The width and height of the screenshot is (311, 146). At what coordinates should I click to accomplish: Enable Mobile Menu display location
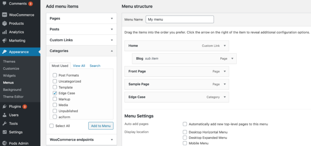[185, 143]
